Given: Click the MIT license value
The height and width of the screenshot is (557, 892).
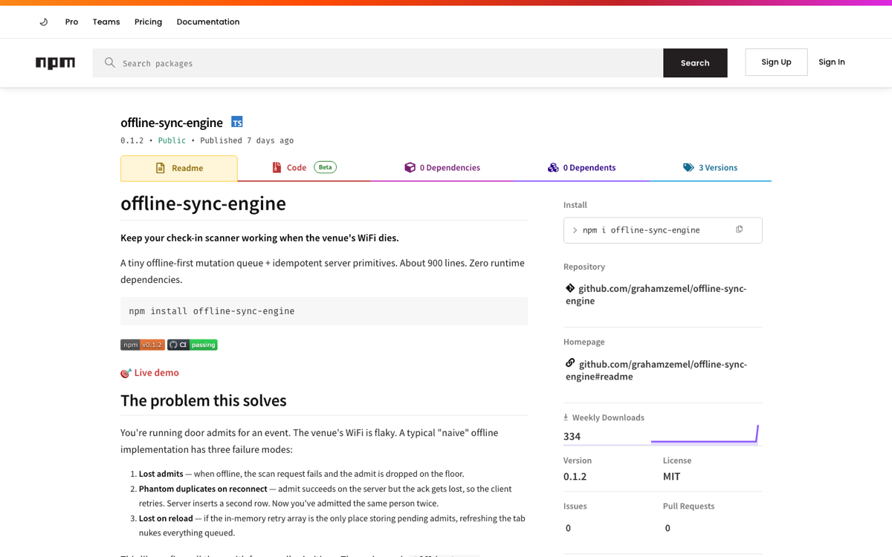Looking at the screenshot, I should click(671, 476).
